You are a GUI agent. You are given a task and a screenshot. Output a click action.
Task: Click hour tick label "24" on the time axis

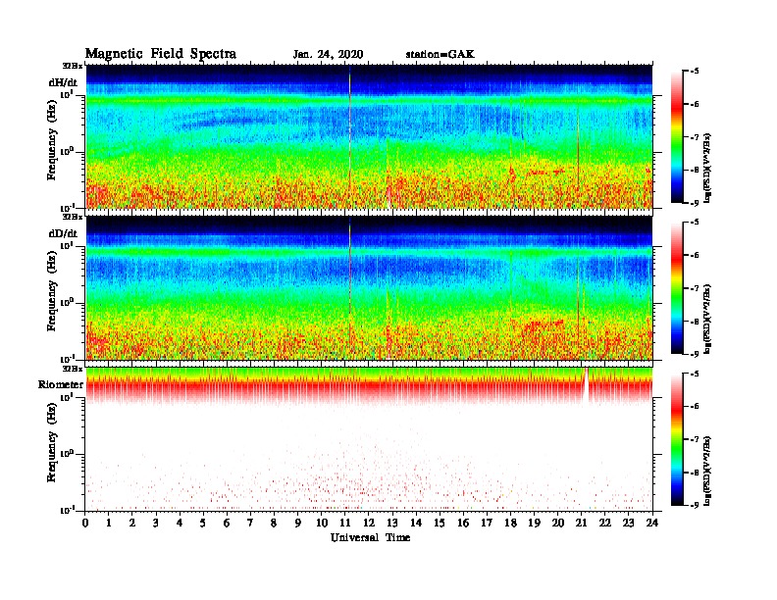pyautogui.click(x=652, y=523)
